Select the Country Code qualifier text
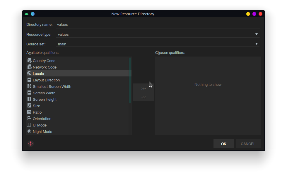The image size is (287, 176). coord(44,61)
